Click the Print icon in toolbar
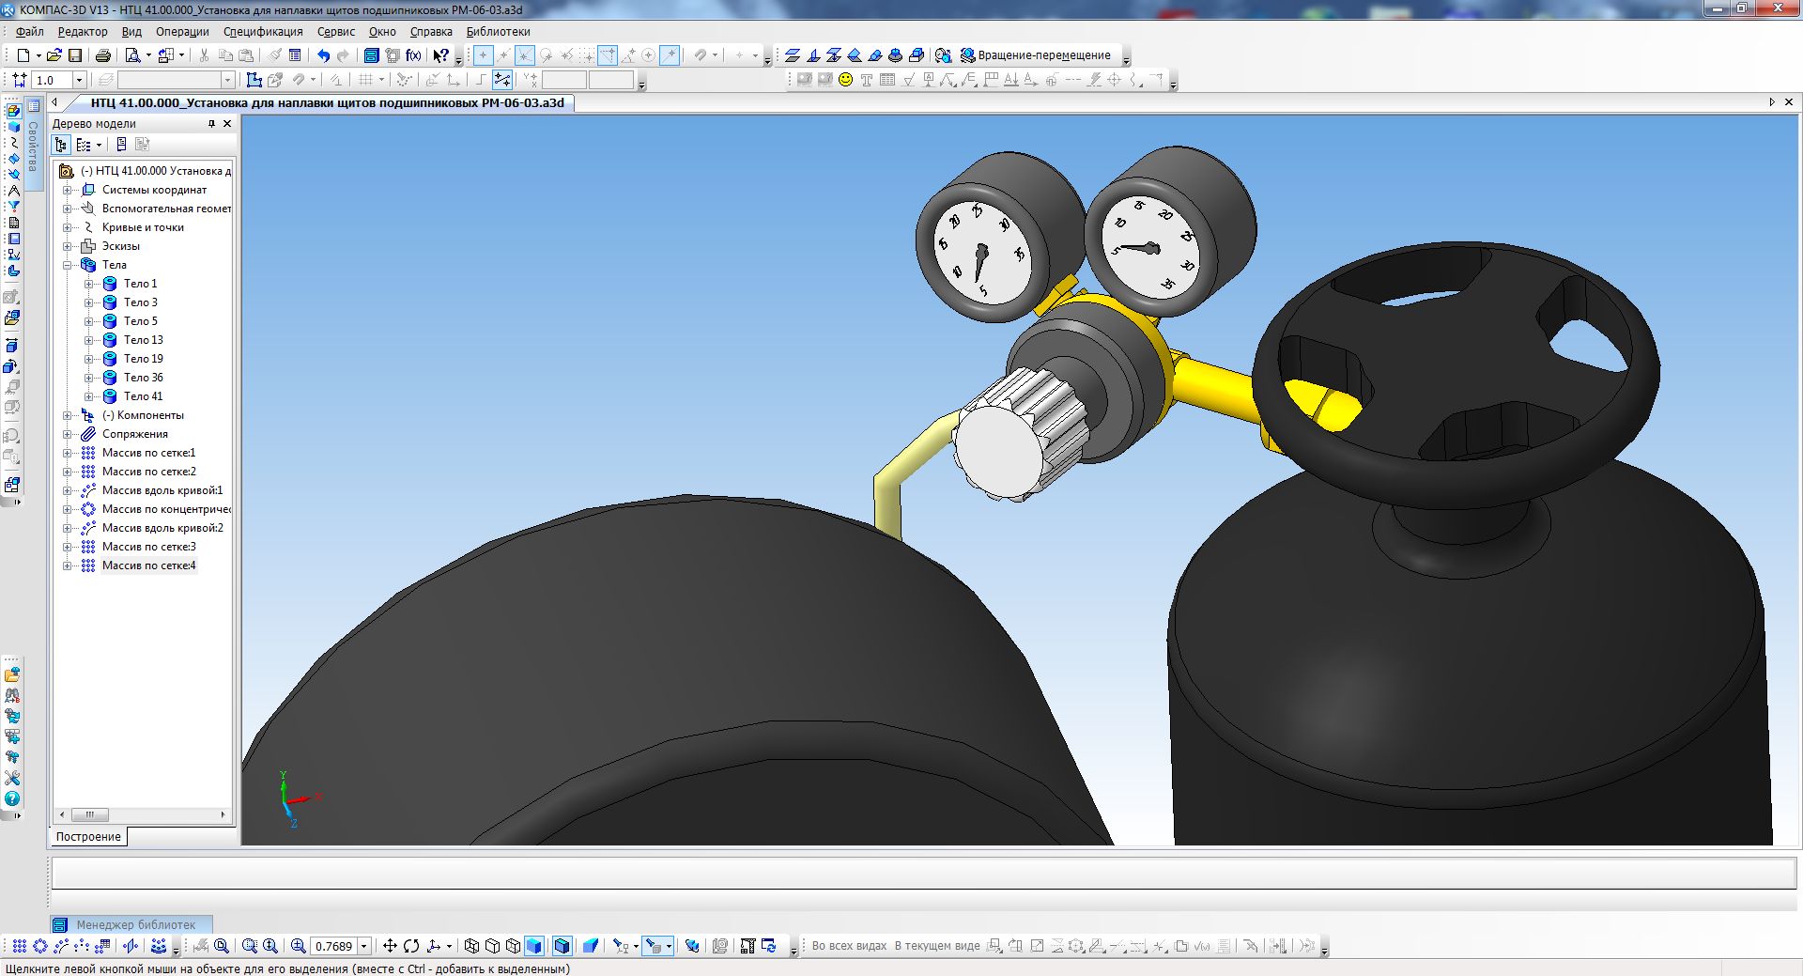 click(103, 55)
